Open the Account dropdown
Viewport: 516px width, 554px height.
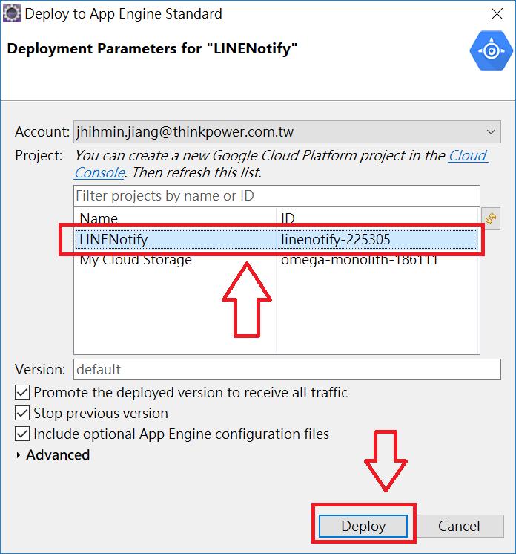[x=287, y=131]
